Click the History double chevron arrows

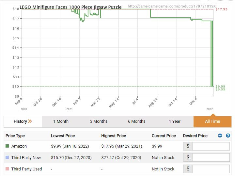[30, 121]
